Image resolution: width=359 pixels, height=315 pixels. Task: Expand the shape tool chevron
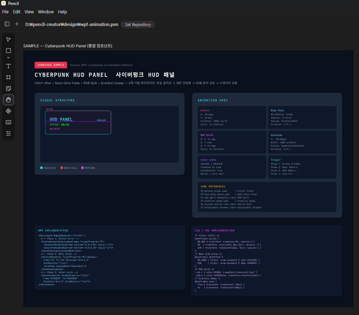pyautogui.click(x=8, y=58)
